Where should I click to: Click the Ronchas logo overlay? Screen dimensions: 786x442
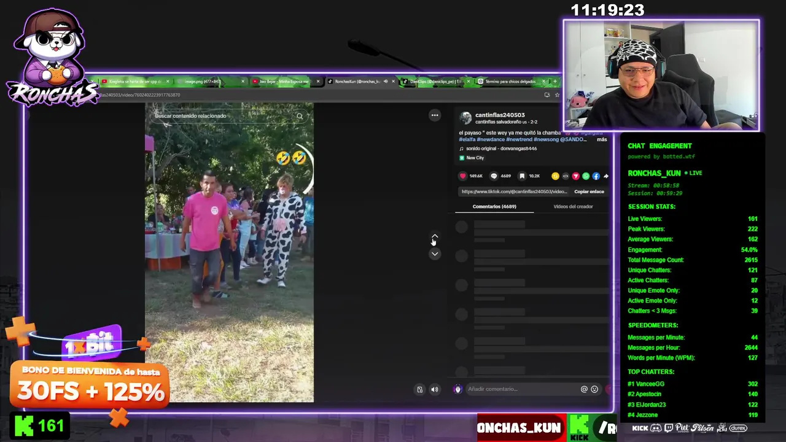[52, 58]
